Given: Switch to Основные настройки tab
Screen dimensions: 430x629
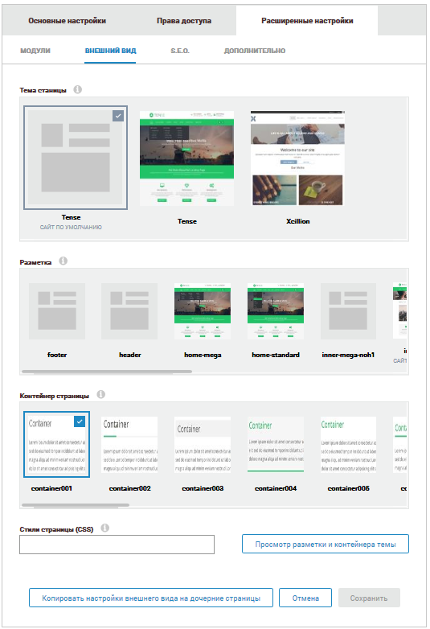Looking at the screenshot, I should click(x=67, y=20).
